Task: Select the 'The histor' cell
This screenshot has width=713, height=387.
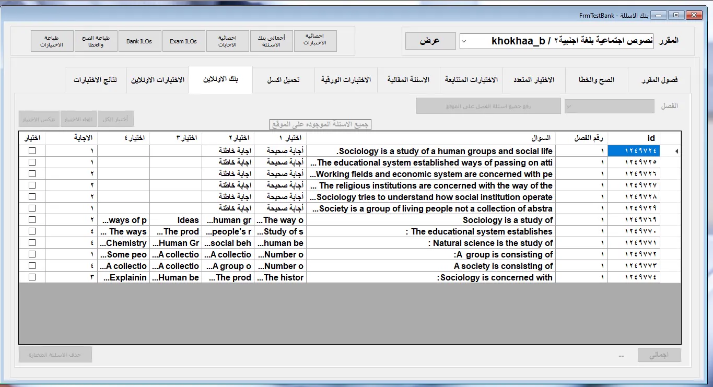Action: click(x=280, y=277)
